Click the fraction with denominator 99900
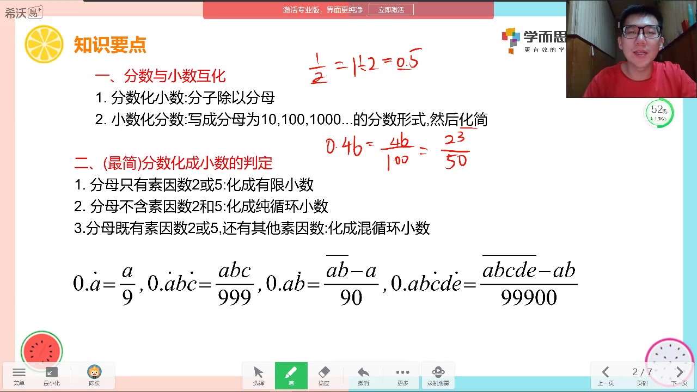This screenshot has width=697, height=392. [x=529, y=280]
